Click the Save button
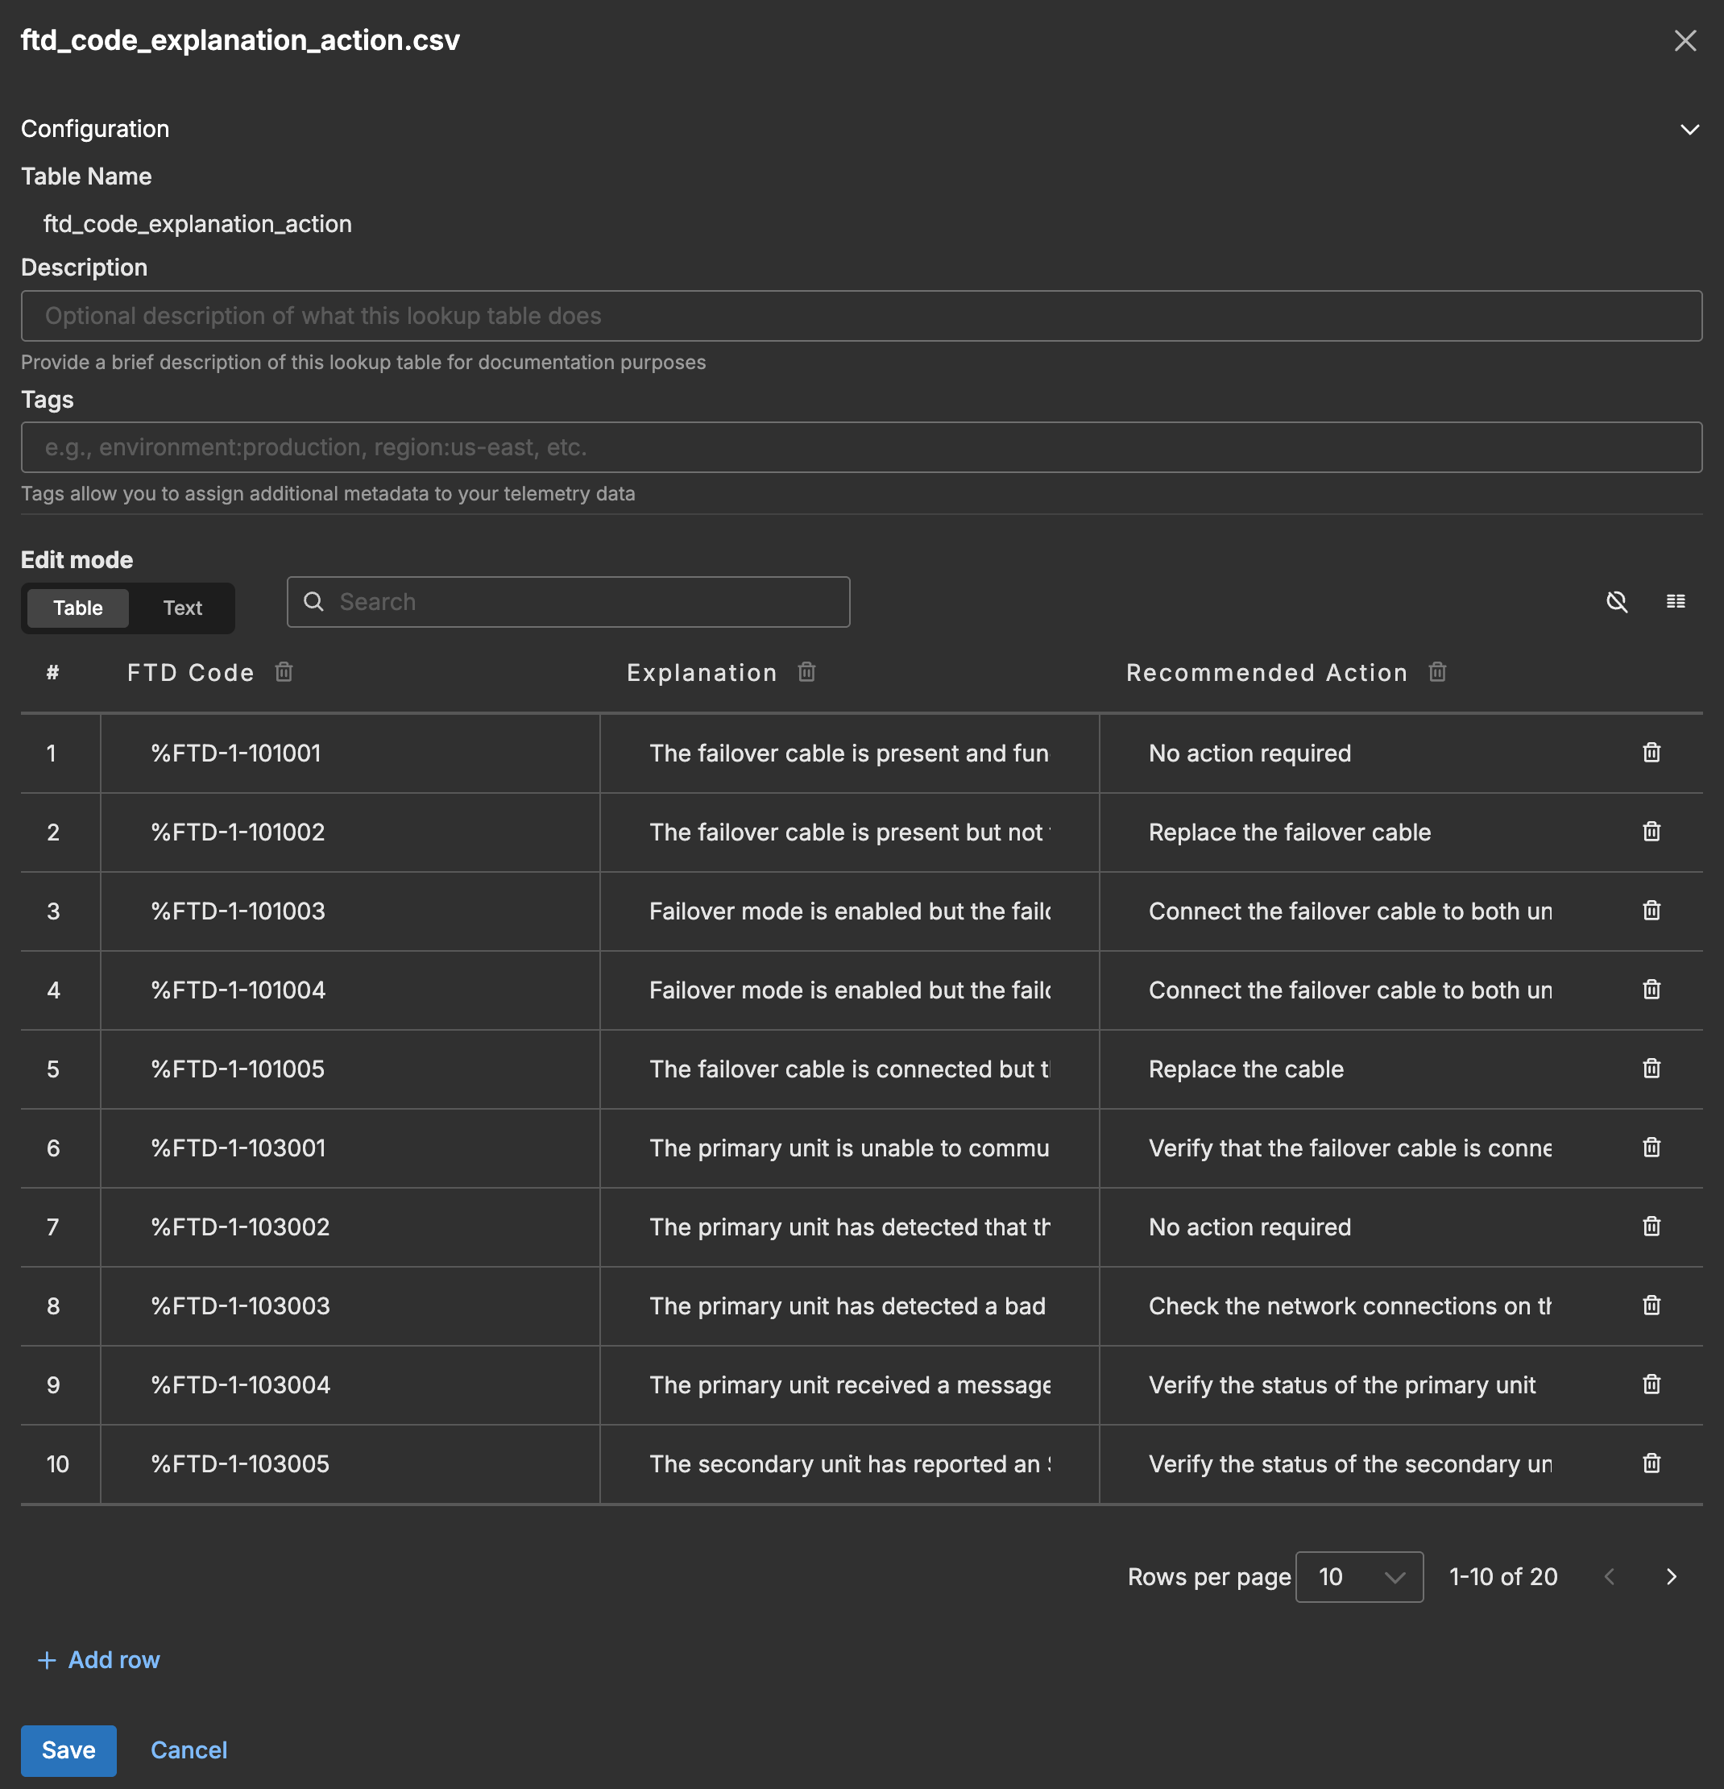The width and height of the screenshot is (1724, 1789). (x=68, y=1750)
